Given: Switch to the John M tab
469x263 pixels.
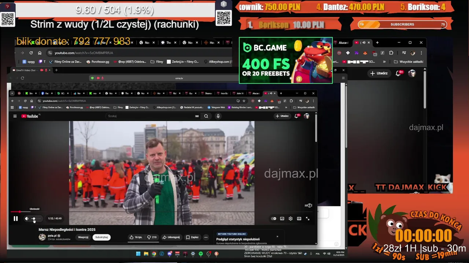Looking at the screenshot, I should point(238,93).
